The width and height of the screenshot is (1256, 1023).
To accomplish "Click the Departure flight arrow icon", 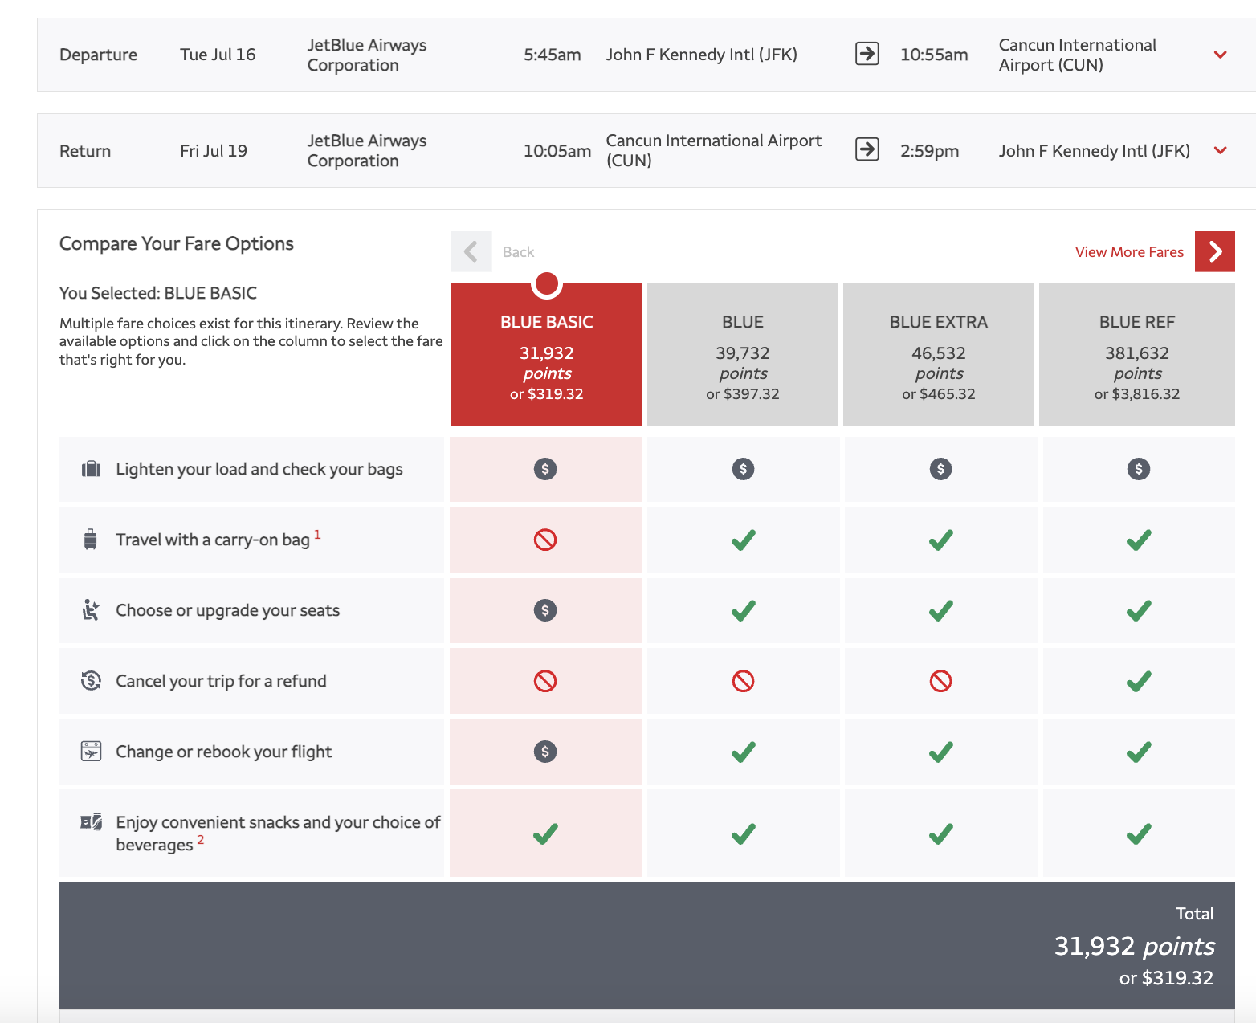I will pos(867,54).
